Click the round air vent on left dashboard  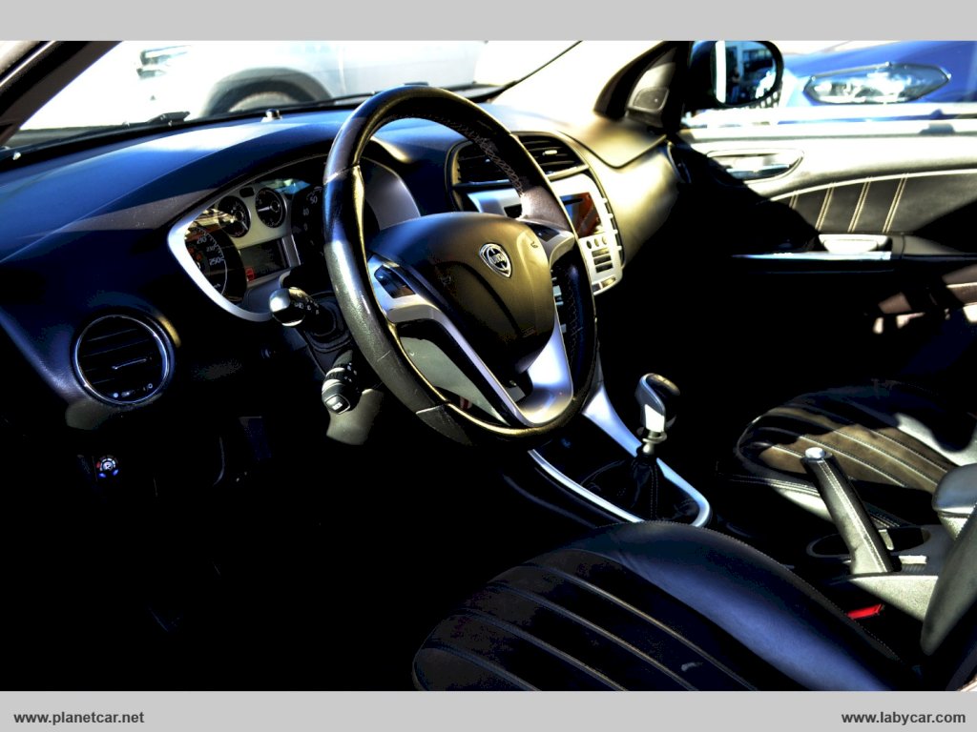(122, 359)
